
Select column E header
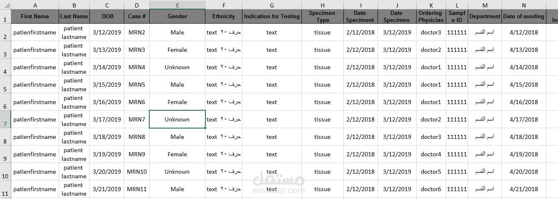click(x=177, y=5)
